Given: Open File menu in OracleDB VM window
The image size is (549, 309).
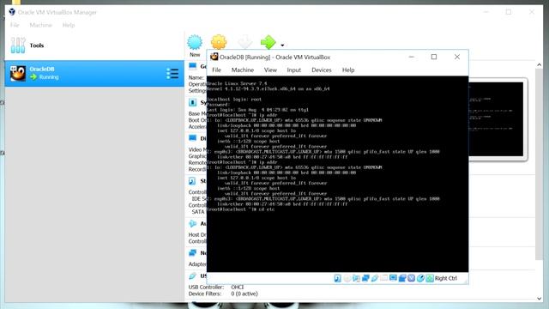Looking at the screenshot, I should [x=216, y=70].
